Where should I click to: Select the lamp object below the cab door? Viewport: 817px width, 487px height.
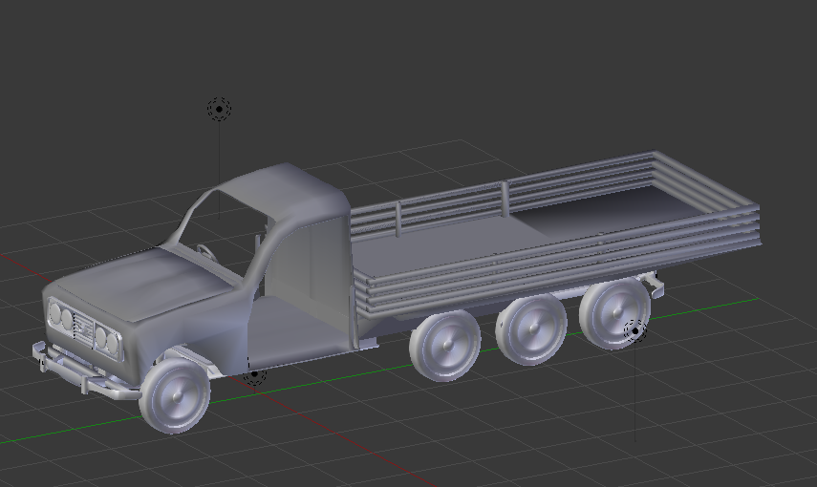pos(254,374)
